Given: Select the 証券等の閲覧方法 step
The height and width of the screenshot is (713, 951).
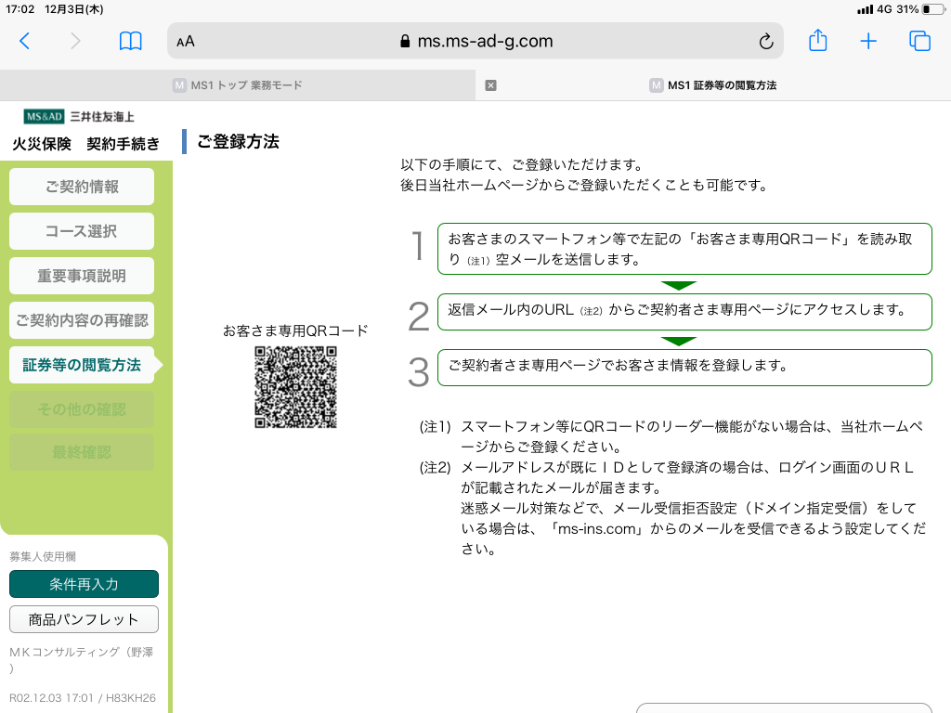Looking at the screenshot, I should click(82, 365).
